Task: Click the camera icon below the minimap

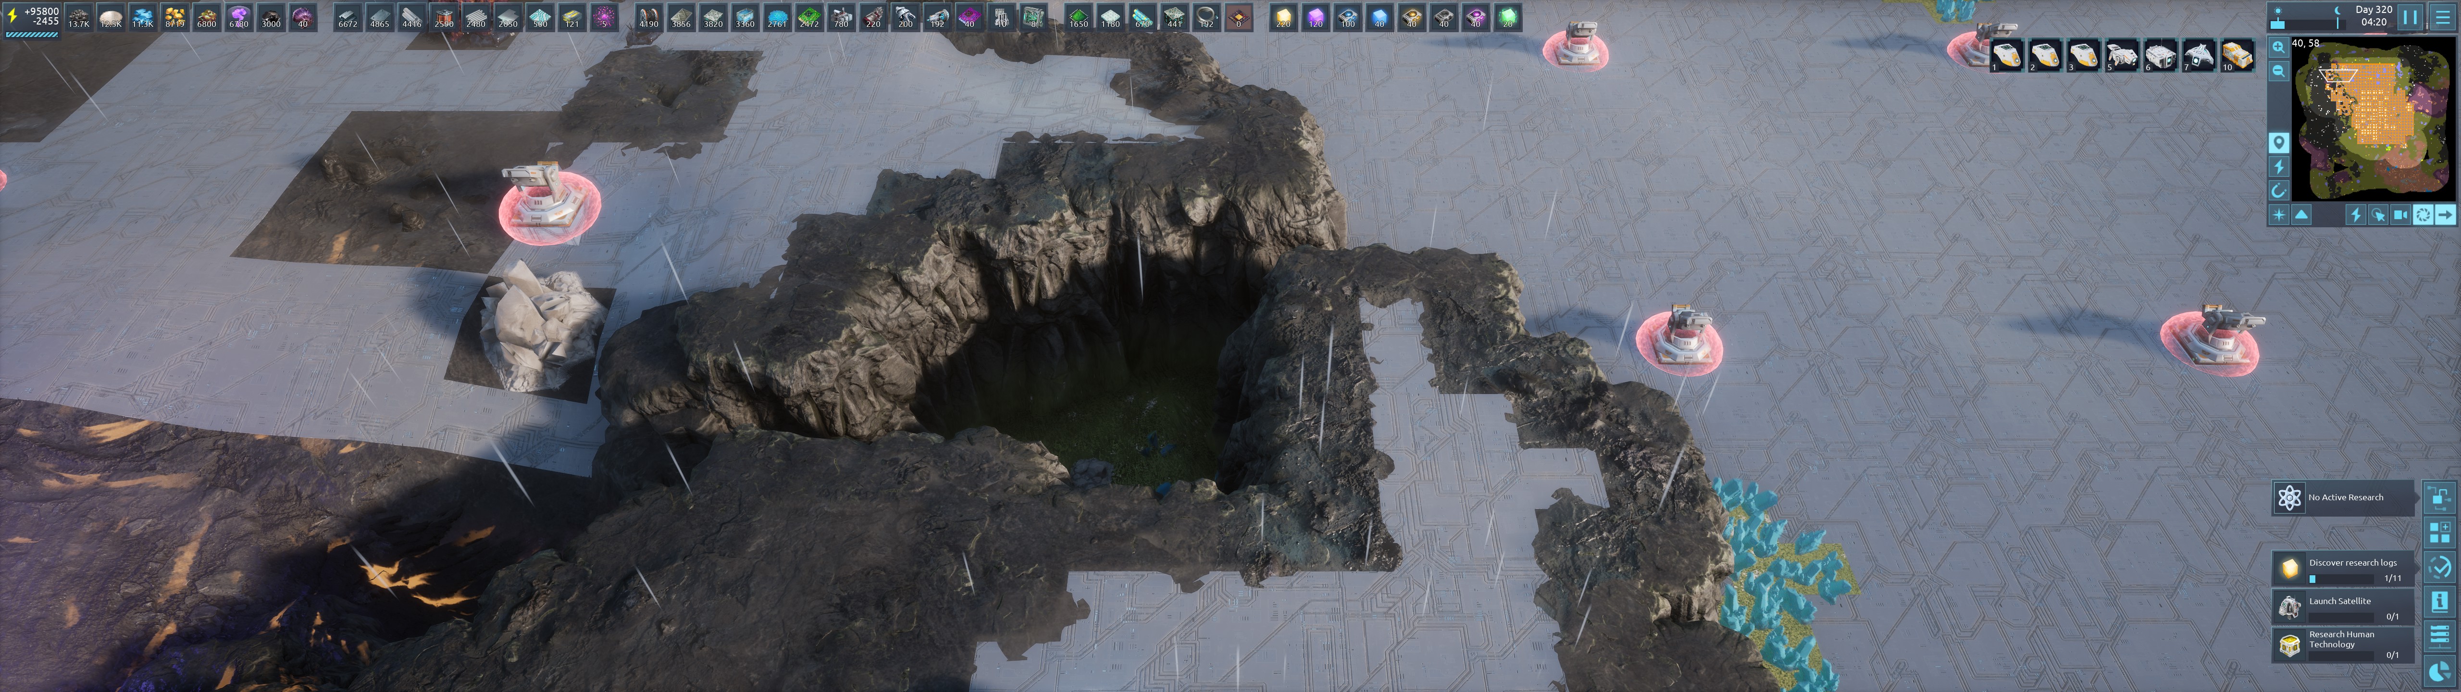Action: (2400, 215)
